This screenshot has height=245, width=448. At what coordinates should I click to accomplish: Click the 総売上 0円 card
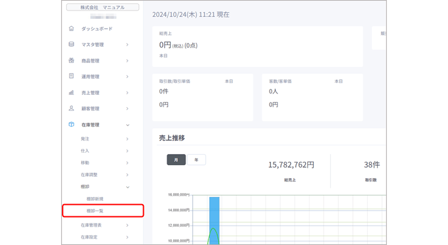pos(258,47)
